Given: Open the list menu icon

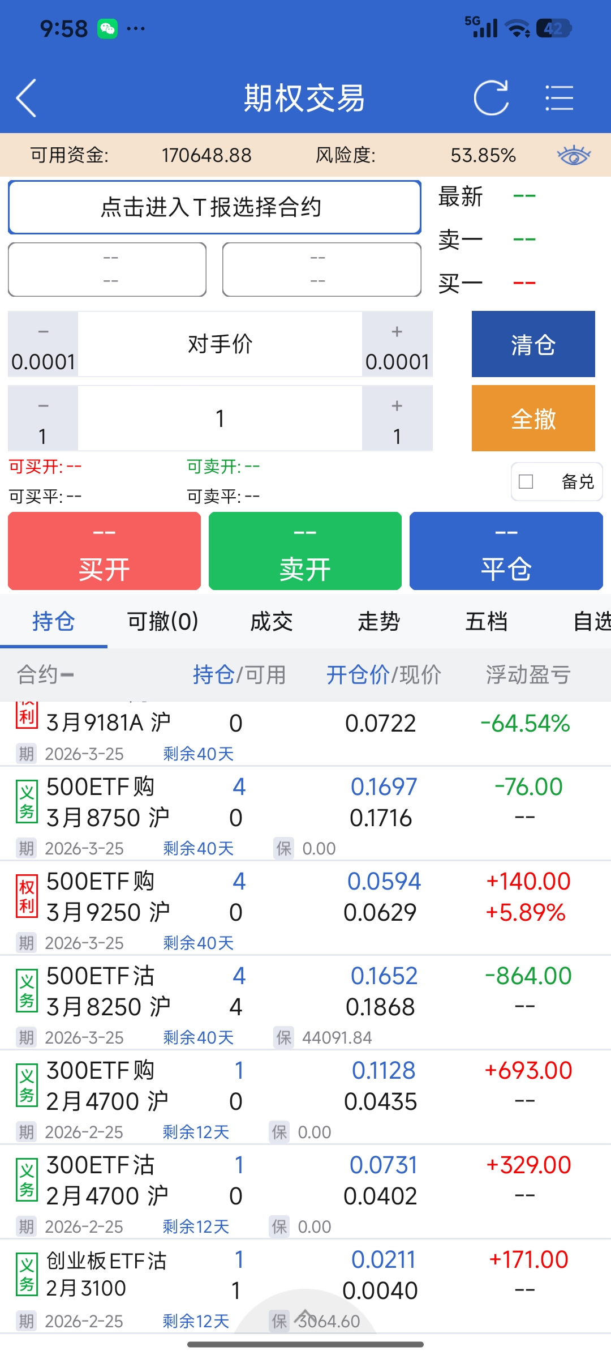Looking at the screenshot, I should [559, 98].
